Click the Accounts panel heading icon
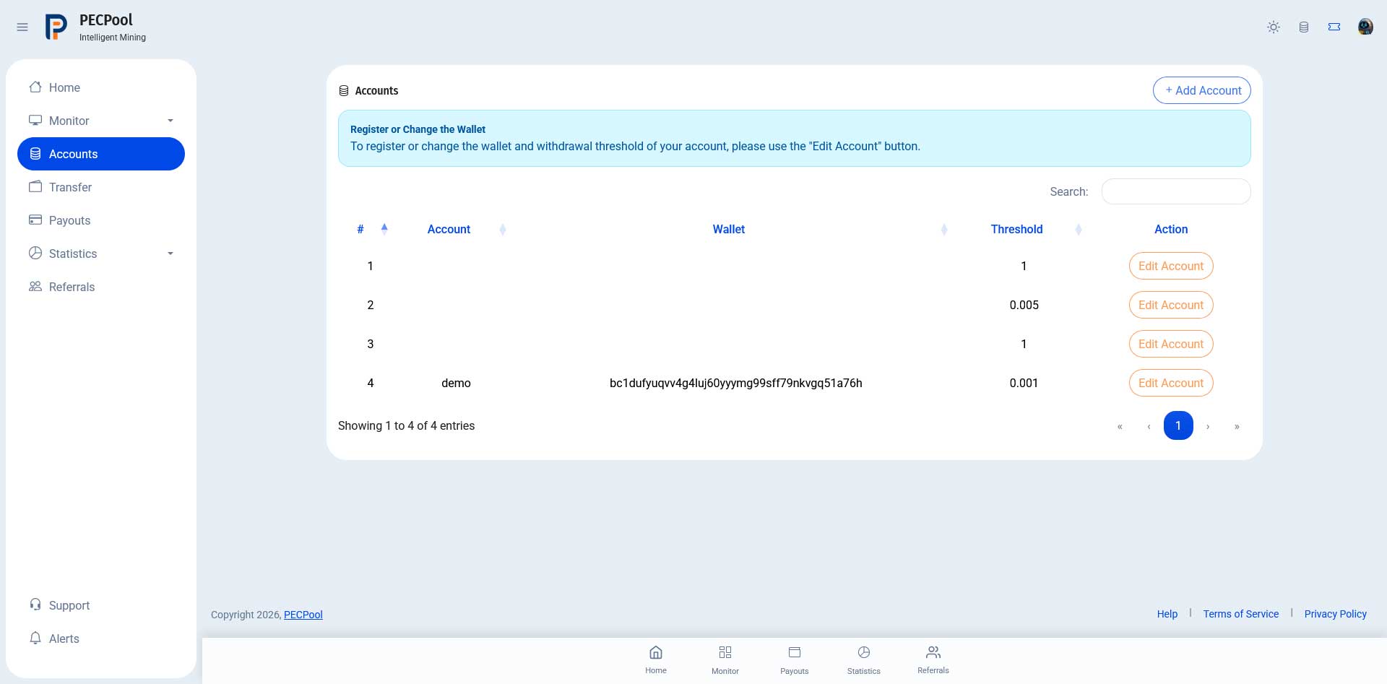The height and width of the screenshot is (684, 1387). tap(344, 91)
